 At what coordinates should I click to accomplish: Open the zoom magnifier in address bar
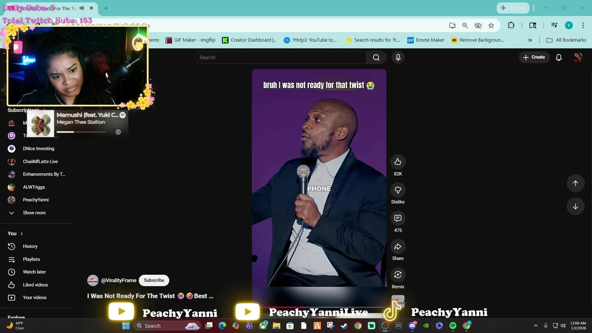(x=465, y=25)
